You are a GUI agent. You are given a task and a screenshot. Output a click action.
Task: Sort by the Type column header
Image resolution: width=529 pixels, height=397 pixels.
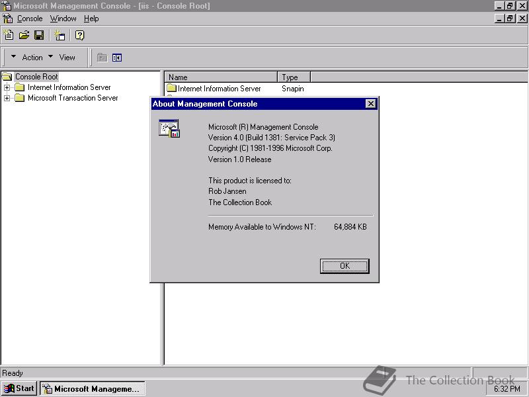(x=294, y=77)
